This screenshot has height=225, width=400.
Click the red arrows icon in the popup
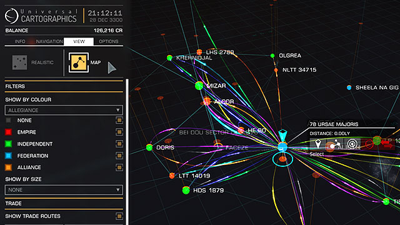click(387, 144)
